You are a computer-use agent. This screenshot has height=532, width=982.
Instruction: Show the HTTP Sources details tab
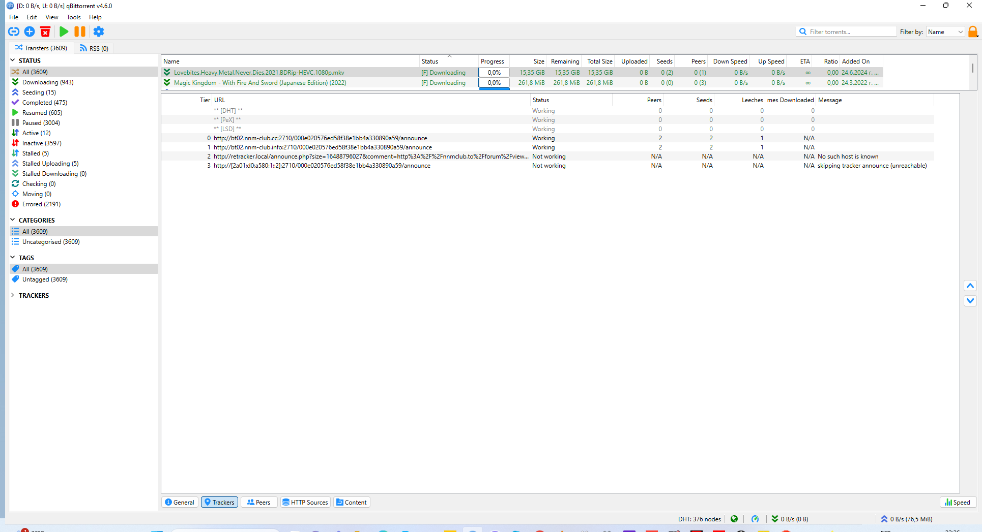point(305,503)
